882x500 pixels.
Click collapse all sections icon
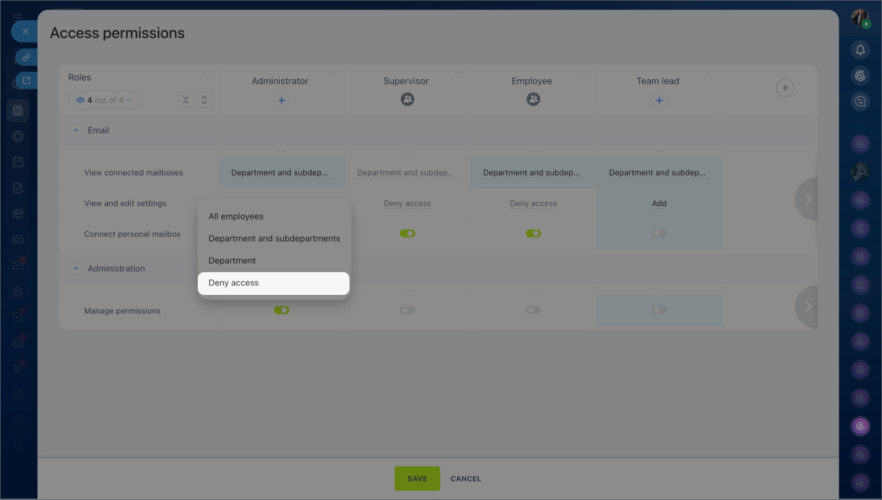click(x=185, y=100)
